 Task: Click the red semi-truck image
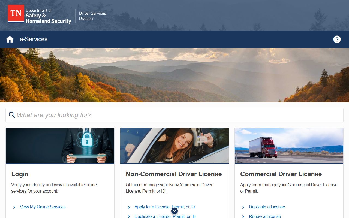point(289,146)
